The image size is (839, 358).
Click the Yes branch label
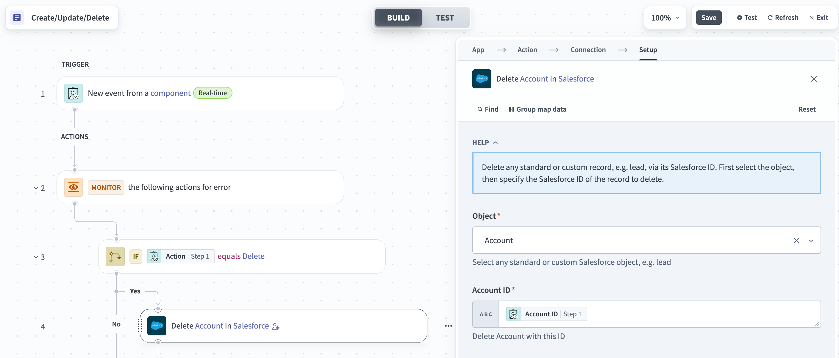tap(135, 291)
